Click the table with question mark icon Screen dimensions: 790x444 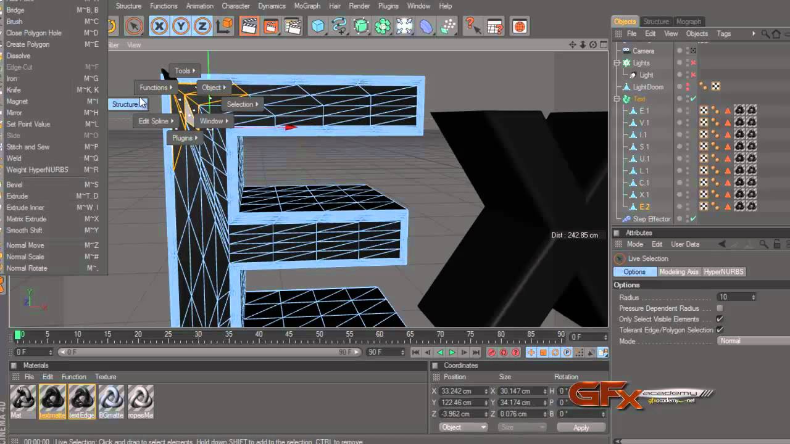click(x=495, y=26)
